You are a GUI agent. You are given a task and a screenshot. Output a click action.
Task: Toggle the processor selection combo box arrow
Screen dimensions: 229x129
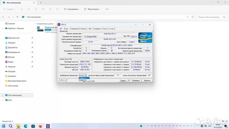[85, 75]
